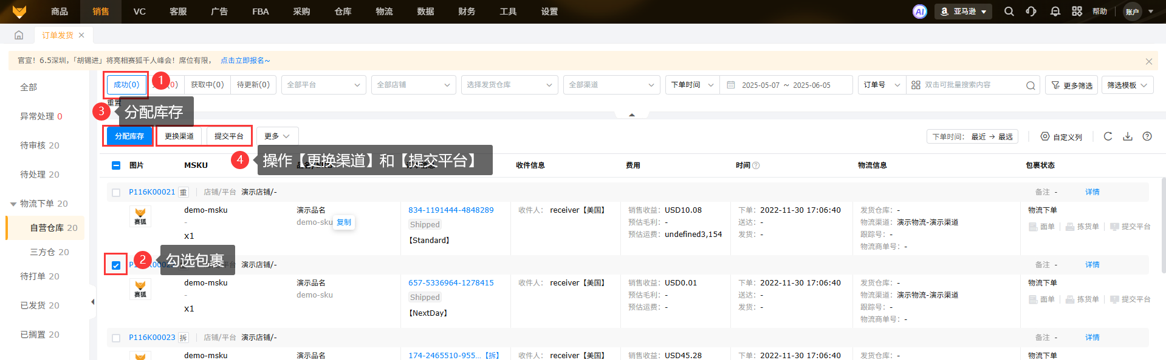Viewport: 1166px width, 360px height.
Task: Open the 选择发货仓库 dropdown
Action: (x=509, y=85)
